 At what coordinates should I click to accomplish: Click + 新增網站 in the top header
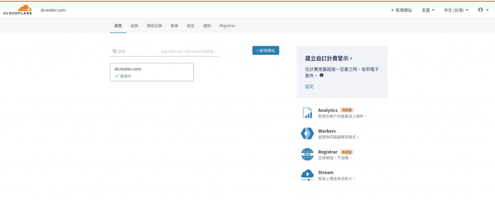coord(401,10)
